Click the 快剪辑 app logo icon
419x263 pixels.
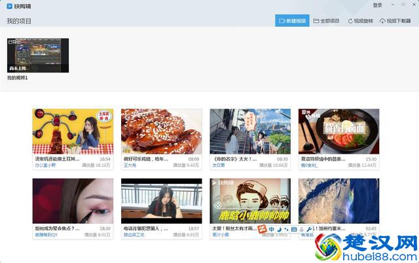9,6
